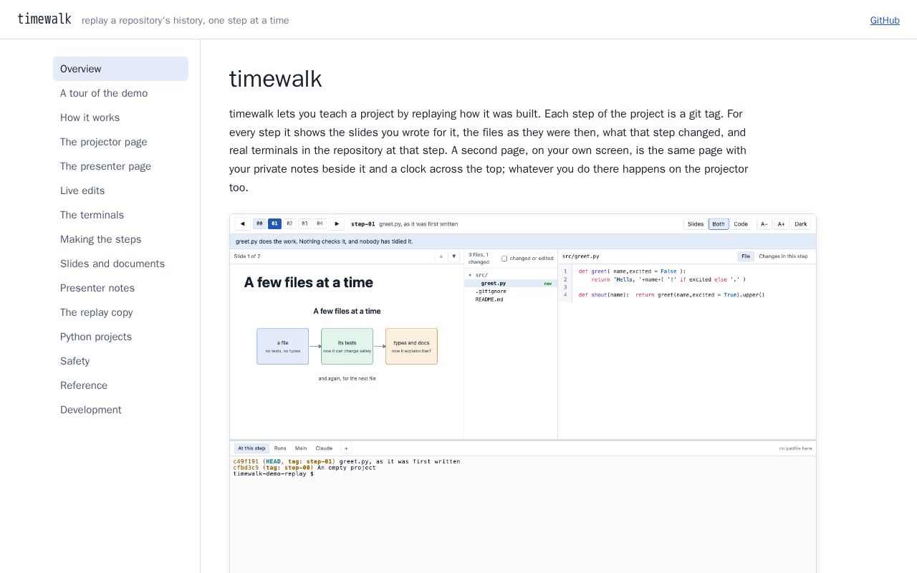Image resolution: width=917 pixels, height=573 pixels.
Task: Open the 'Changes in this step' tab
Action: click(x=783, y=256)
